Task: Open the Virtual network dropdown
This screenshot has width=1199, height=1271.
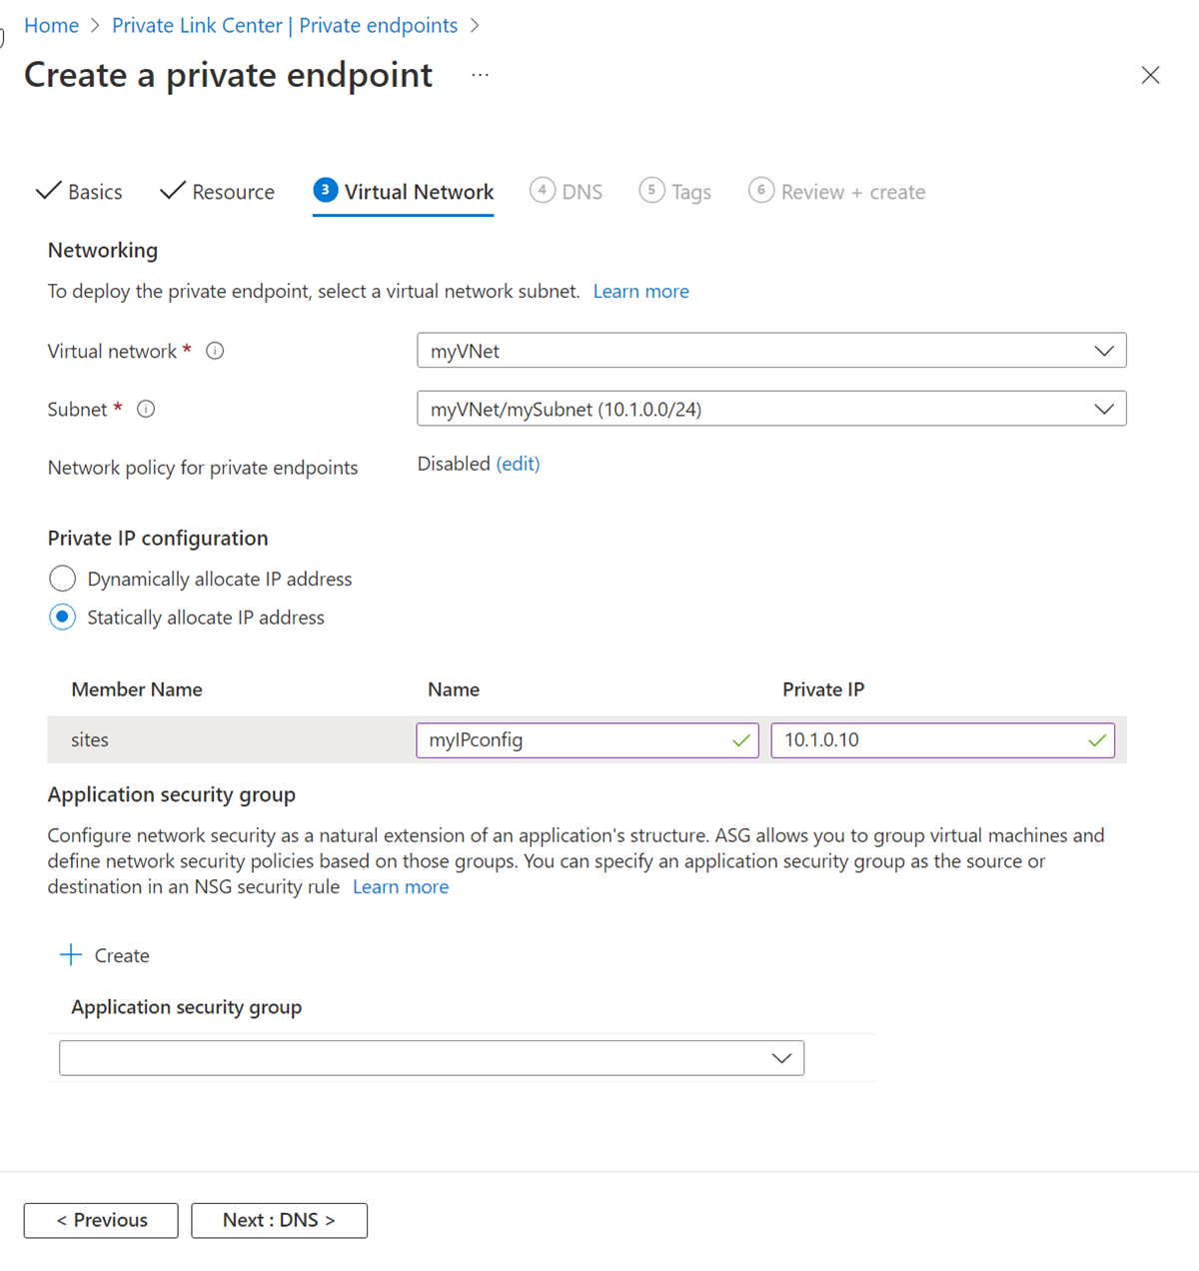Action: [x=770, y=351]
